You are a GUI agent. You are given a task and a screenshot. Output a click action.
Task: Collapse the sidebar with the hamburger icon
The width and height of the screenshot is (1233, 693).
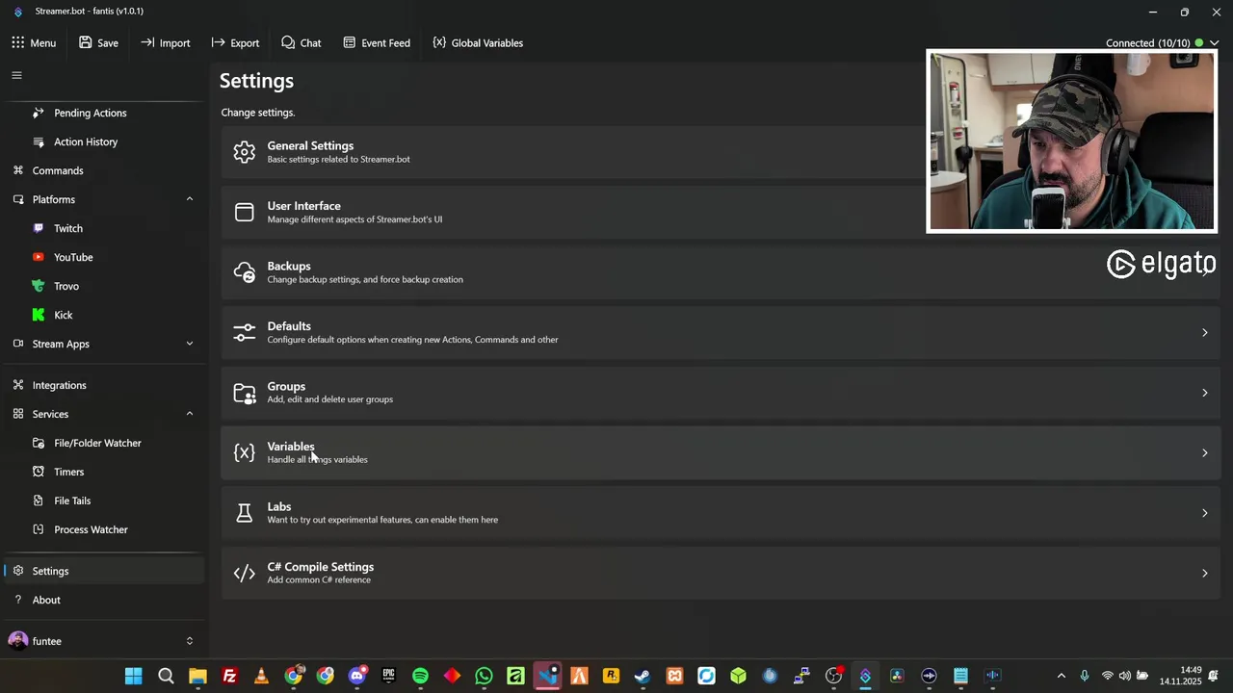16,75
